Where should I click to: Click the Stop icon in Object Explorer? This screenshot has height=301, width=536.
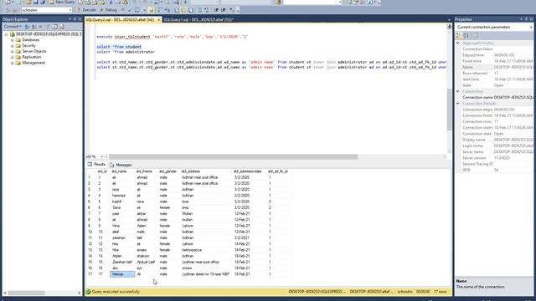[41, 26]
